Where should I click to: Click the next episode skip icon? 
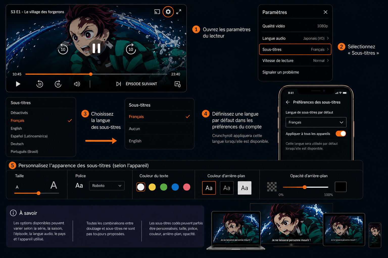[x=118, y=84]
